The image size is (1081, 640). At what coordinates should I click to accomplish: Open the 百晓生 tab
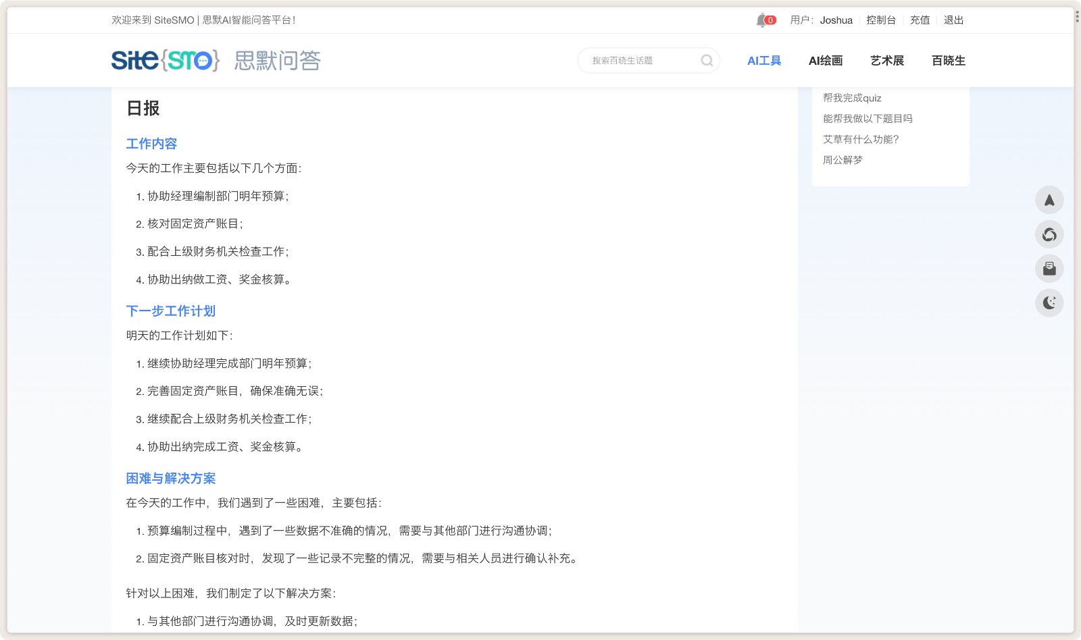[948, 60]
